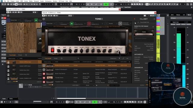Toggle the red Cab module in front TONEX
The width and height of the screenshot is (193, 108).
(89, 23)
